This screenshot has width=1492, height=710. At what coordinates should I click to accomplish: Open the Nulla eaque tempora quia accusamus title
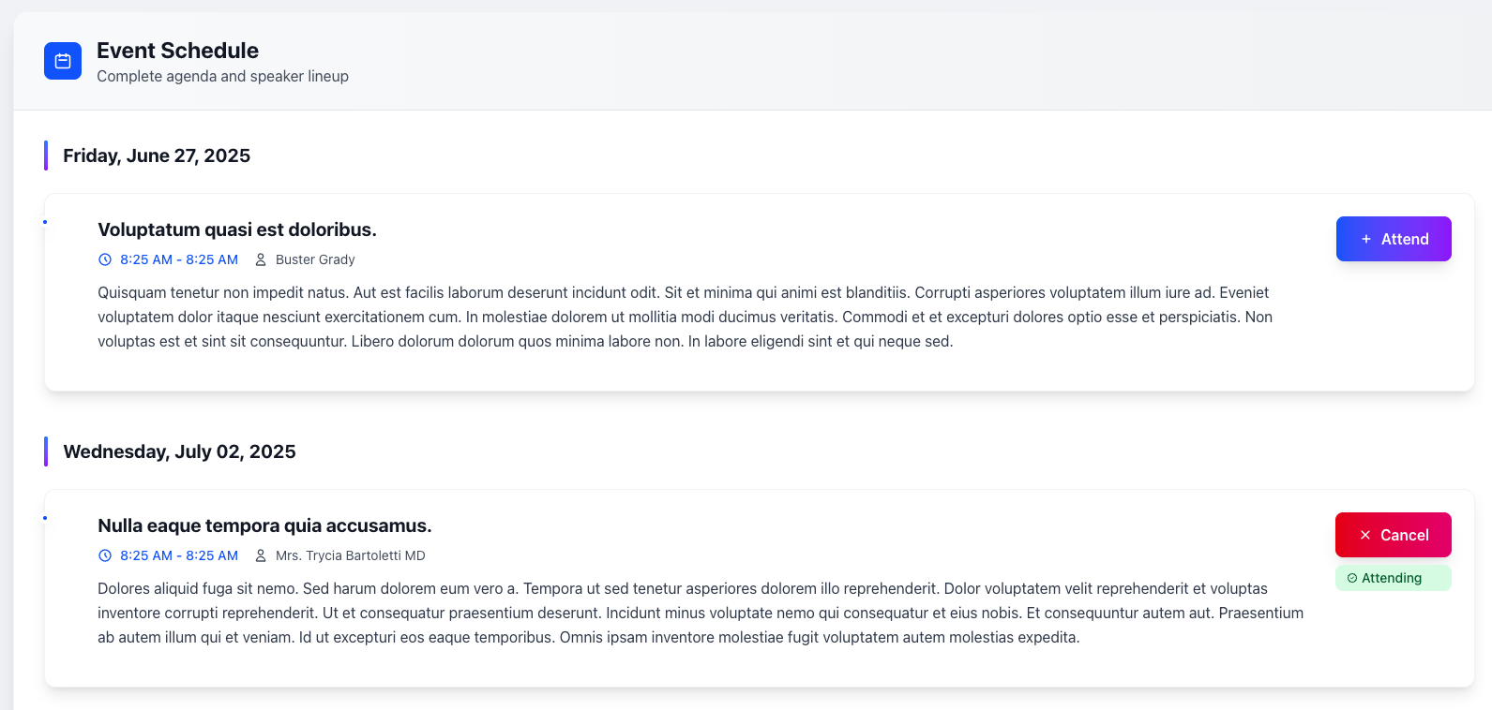point(264,525)
